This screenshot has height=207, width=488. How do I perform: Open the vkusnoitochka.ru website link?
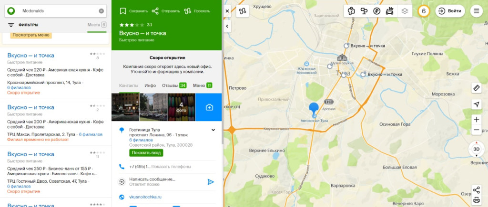(x=145, y=197)
